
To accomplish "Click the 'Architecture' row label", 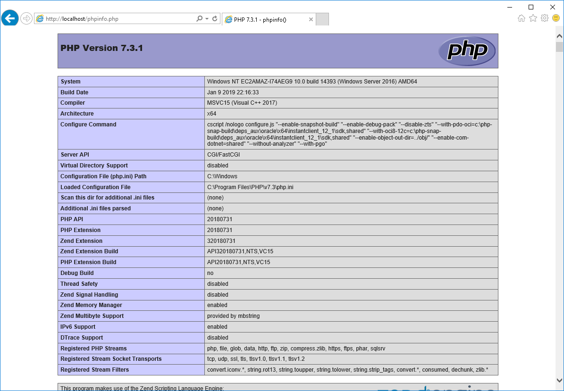I will click(77, 114).
